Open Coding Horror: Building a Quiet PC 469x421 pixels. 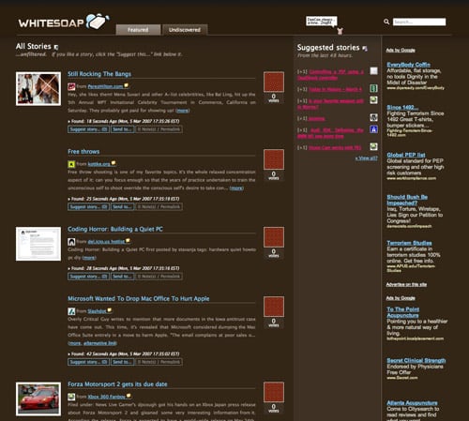pos(115,229)
